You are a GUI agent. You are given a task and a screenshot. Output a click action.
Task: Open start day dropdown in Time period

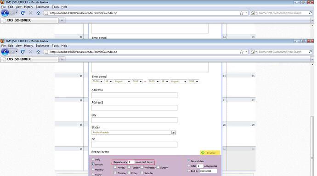(x=108, y=81)
